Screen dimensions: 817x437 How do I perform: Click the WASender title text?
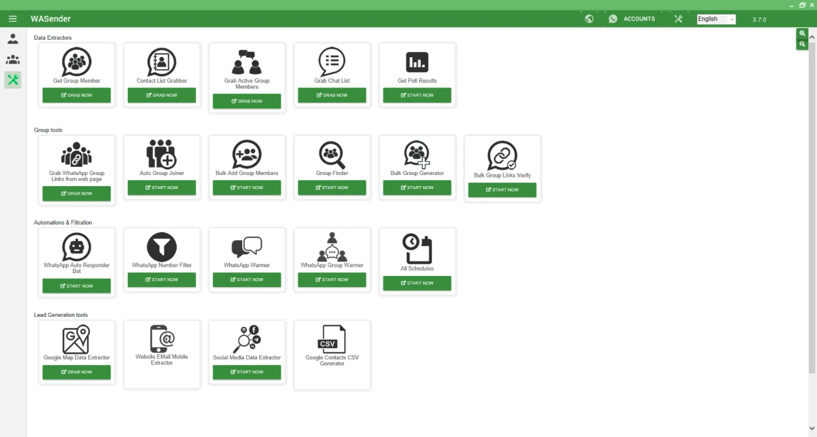point(51,19)
